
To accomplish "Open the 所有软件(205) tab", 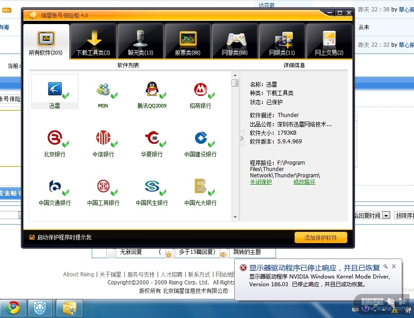I will click(x=46, y=41).
